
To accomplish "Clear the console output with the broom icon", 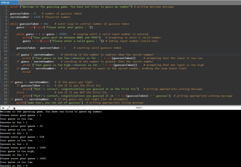I will click(14, 108).
